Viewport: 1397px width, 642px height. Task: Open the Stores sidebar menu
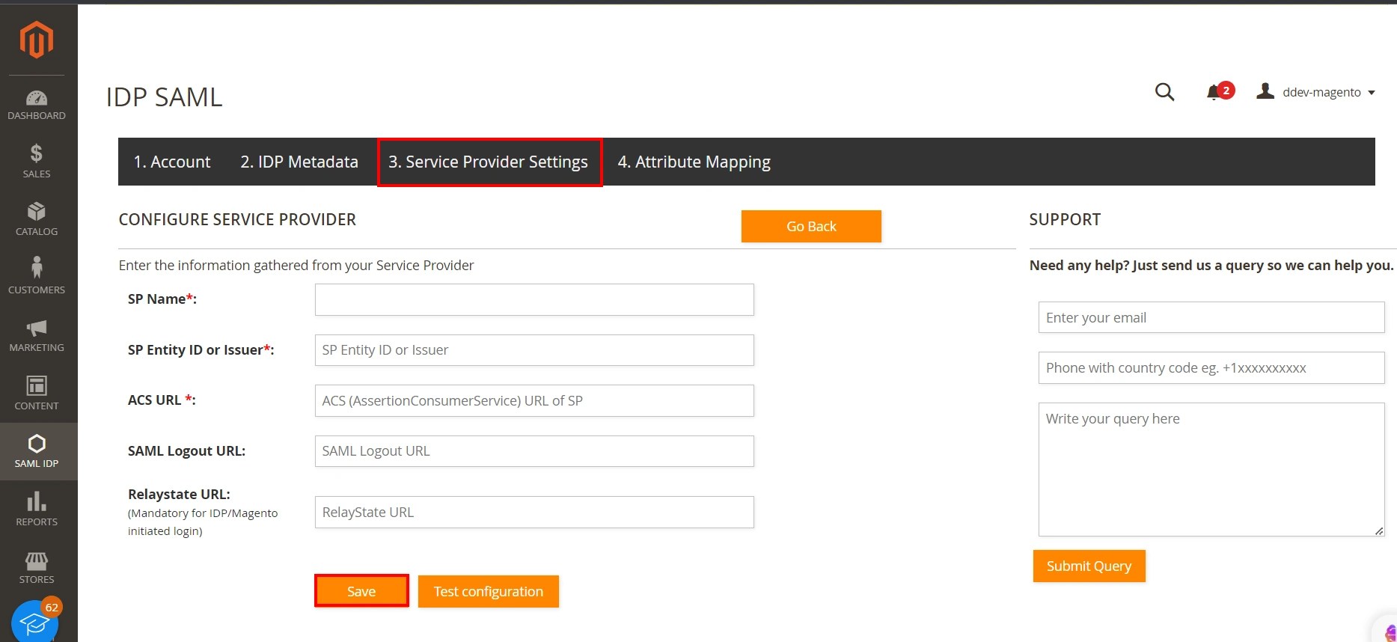coord(37,567)
